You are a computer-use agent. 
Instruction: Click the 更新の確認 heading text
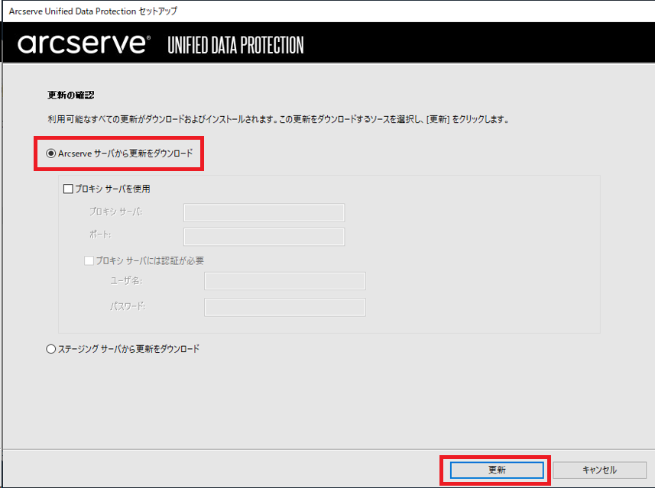[71, 95]
